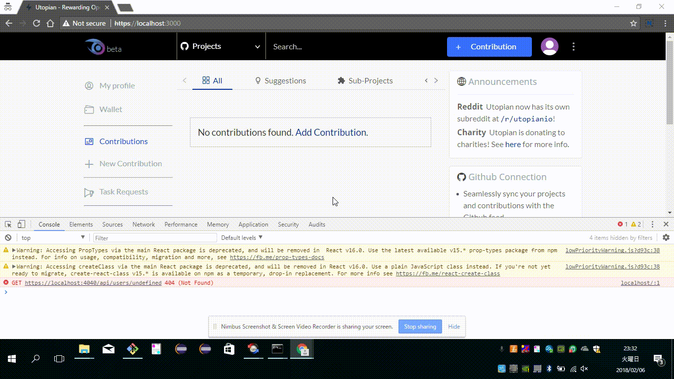Select the Console tab in DevTools
674x379 pixels.
click(49, 225)
